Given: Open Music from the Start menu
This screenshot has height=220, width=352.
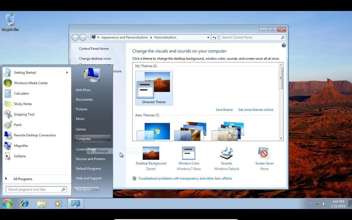Looking at the screenshot, I should [80, 119].
